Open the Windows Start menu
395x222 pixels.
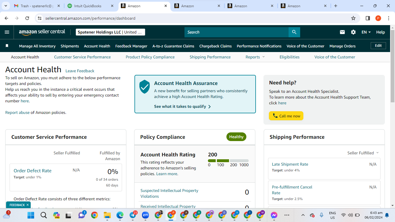pyautogui.click(x=31, y=215)
